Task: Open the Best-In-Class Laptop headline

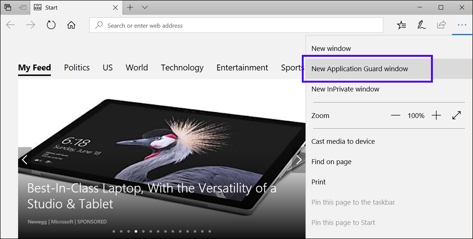Action: click(152, 196)
